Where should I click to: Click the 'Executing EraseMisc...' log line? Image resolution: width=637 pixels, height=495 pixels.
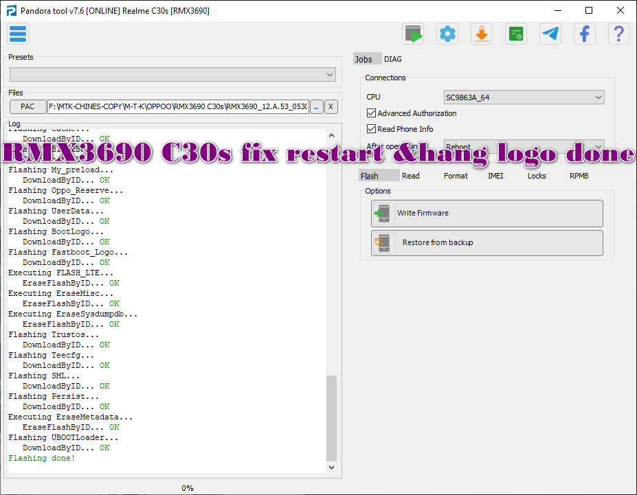pos(61,293)
